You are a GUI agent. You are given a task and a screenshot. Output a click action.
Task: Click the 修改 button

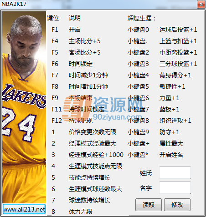pos(177,205)
